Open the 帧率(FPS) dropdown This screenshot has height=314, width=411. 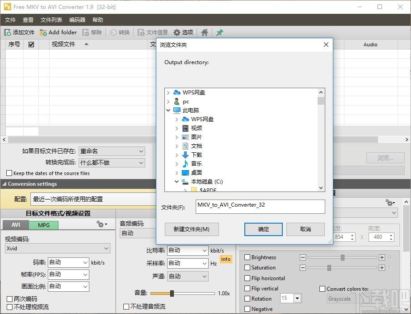tap(68, 274)
